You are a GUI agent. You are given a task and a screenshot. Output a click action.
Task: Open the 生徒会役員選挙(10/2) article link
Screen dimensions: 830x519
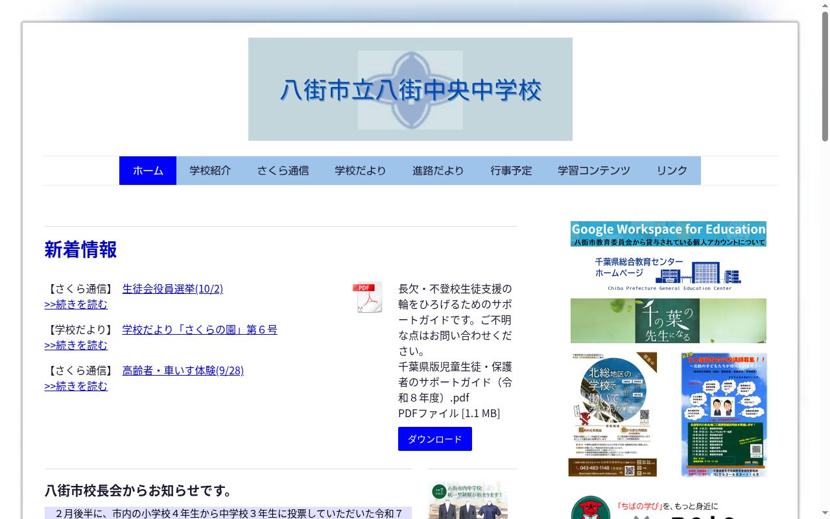click(x=172, y=289)
